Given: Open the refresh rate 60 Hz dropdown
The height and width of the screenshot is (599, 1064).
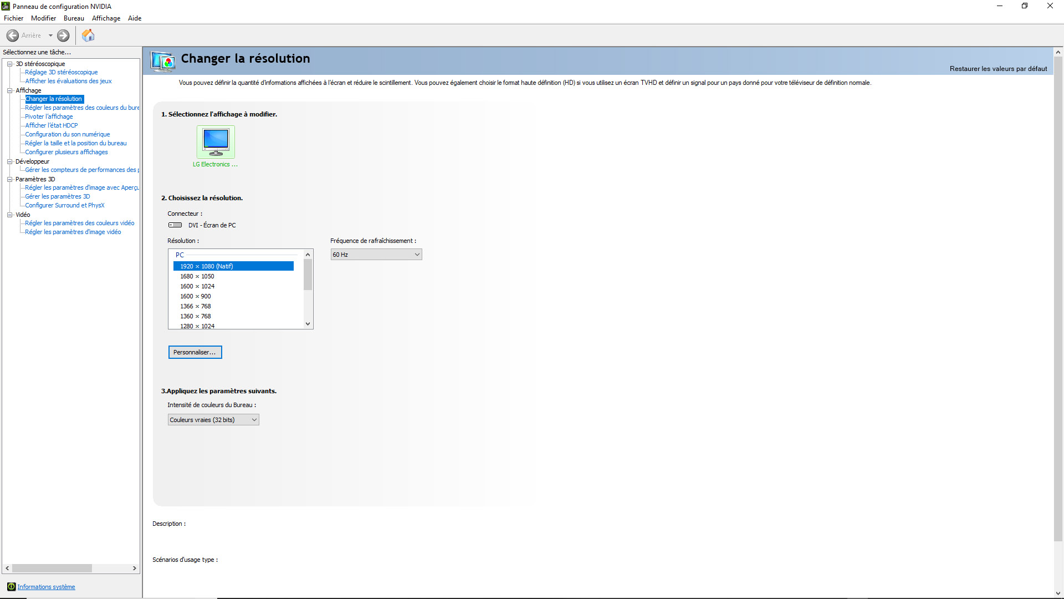Looking at the screenshot, I should [x=376, y=255].
